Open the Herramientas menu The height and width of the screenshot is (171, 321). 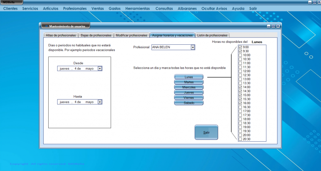[138, 8]
